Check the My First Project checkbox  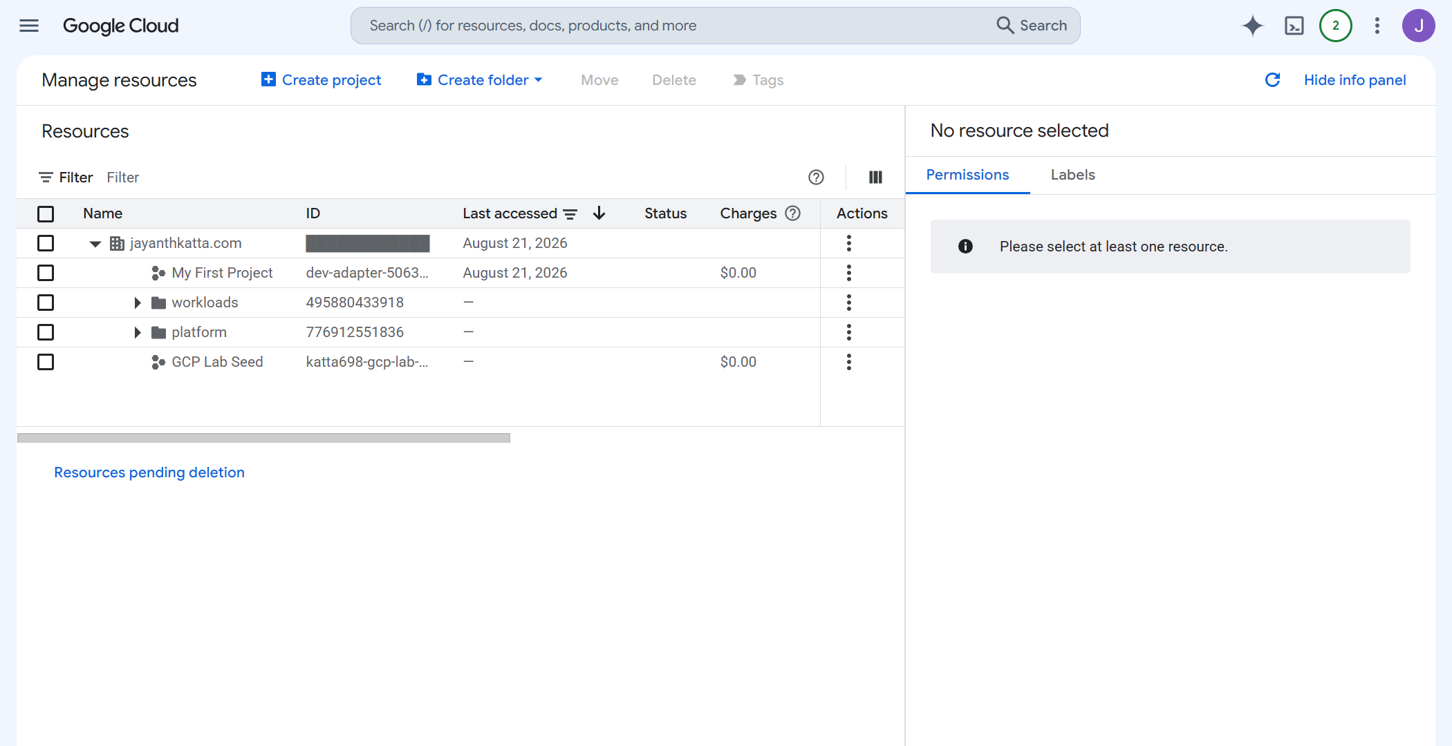coord(46,273)
